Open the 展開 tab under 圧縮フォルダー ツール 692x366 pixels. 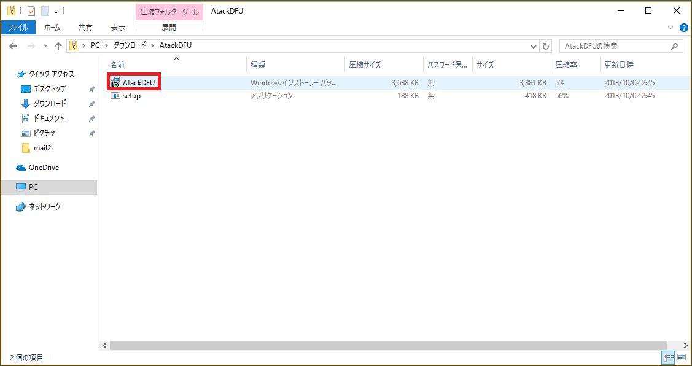click(169, 28)
